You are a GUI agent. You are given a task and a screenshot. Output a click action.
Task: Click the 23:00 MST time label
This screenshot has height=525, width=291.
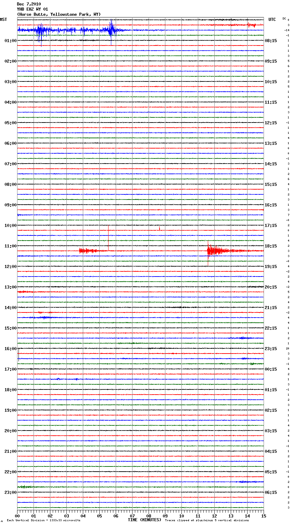[11, 492]
